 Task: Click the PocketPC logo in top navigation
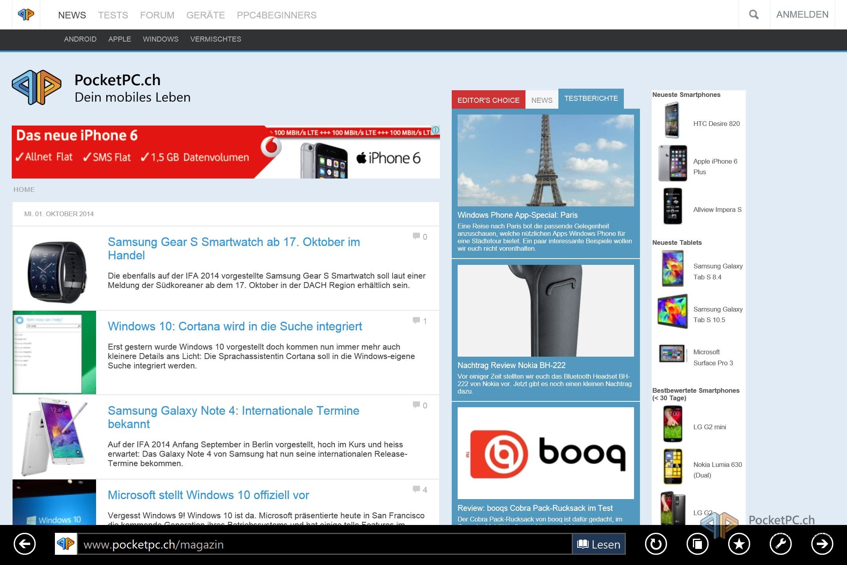coord(26,15)
